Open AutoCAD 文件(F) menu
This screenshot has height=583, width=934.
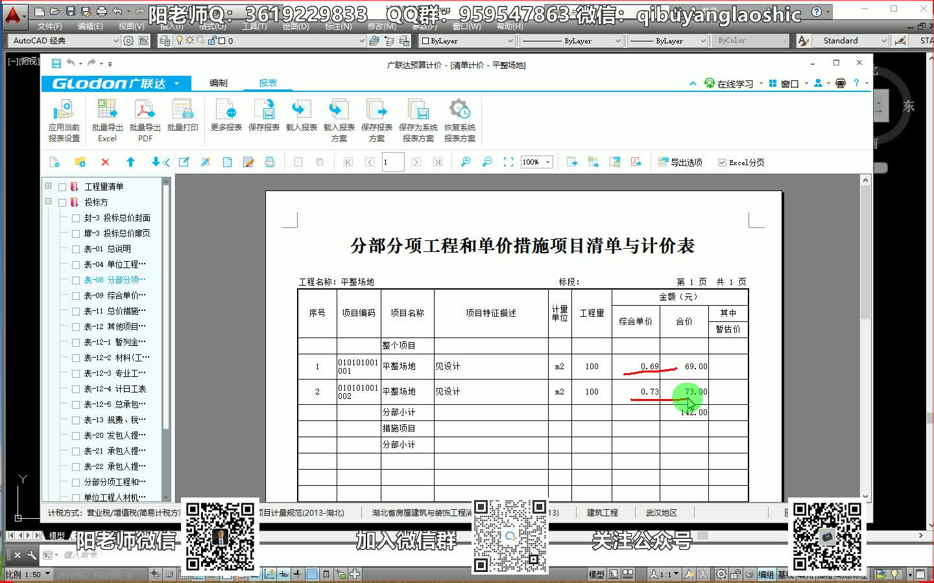point(50,27)
